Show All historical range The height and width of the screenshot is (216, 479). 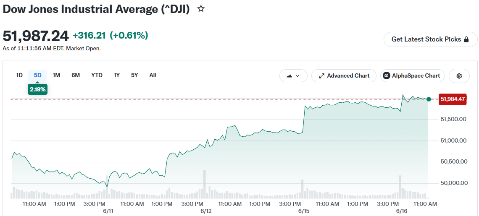tap(153, 75)
